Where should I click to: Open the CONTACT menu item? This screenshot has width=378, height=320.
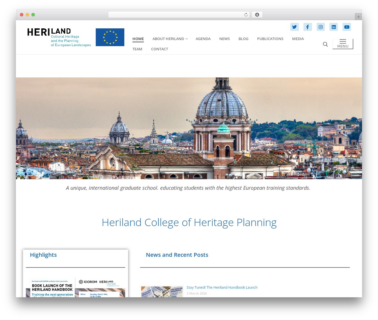point(159,49)
